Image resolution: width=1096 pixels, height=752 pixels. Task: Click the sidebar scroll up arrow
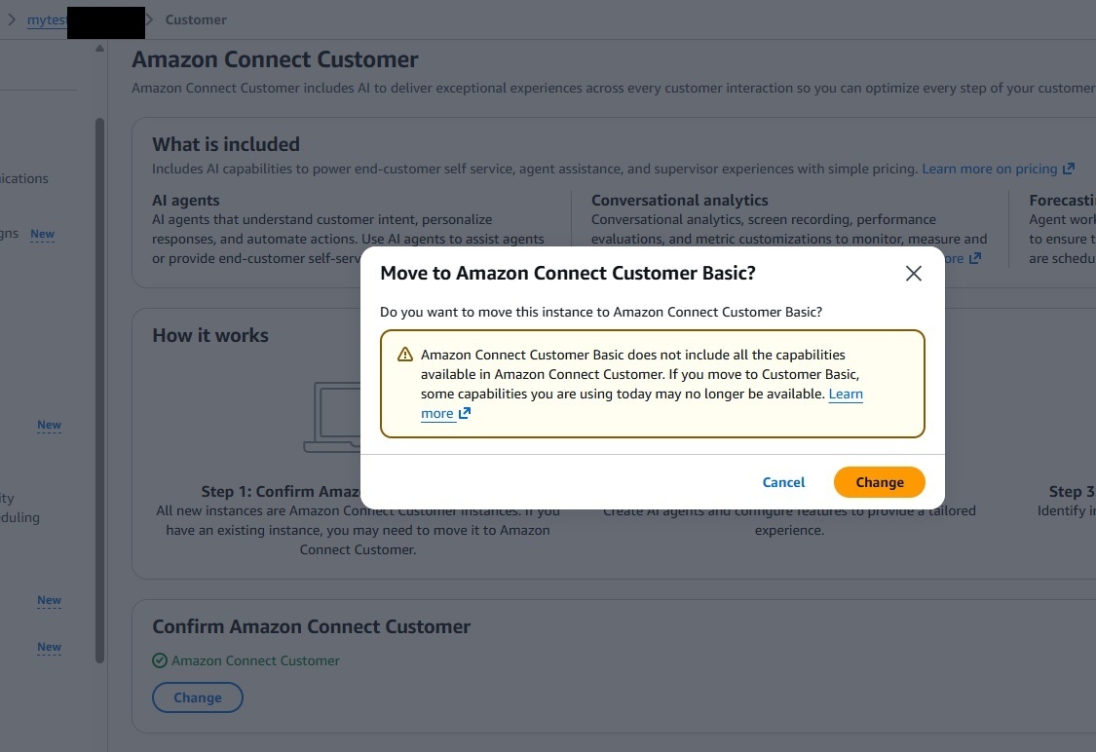(100, 49)
